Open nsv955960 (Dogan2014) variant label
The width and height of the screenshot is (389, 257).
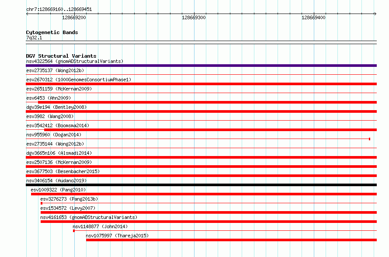pyautogui.click(x=54, y=135)
